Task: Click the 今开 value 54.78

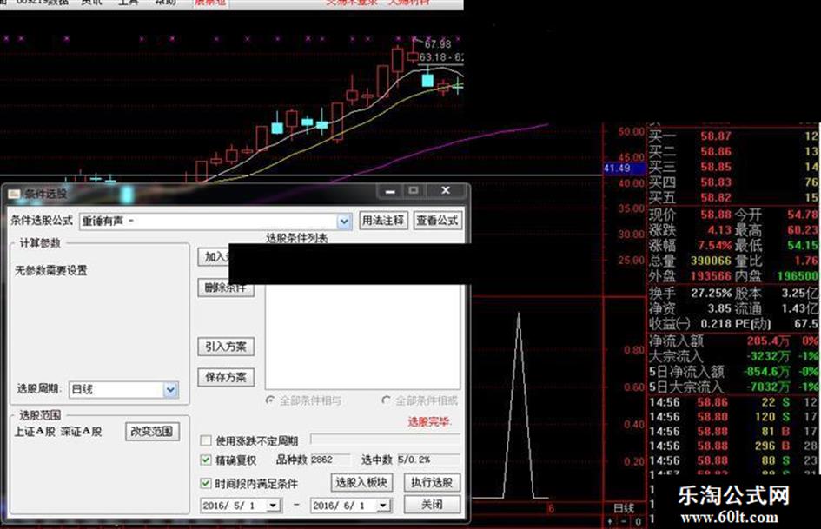Action: (802, 215)
